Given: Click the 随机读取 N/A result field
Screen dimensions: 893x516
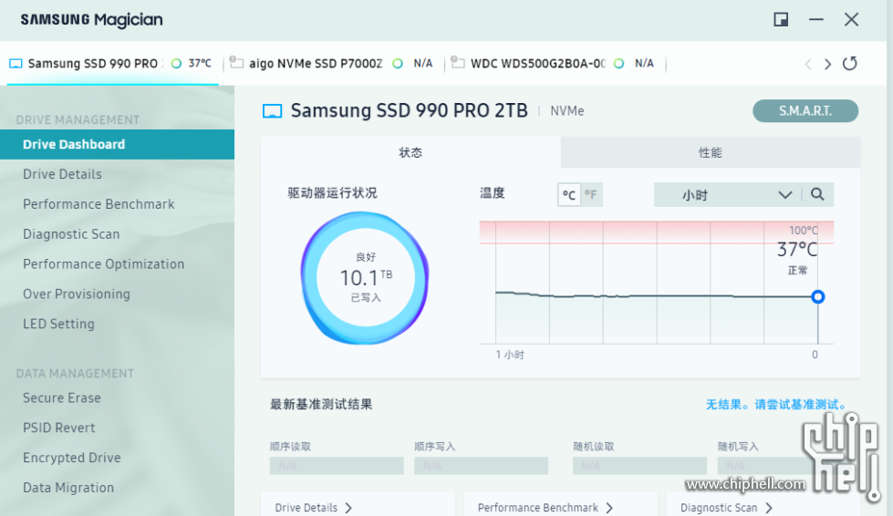Looking at the screenshot, I should point(639,465).
